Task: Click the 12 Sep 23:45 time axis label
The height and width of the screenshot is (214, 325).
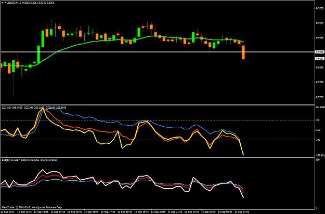Action: [209, 212]
